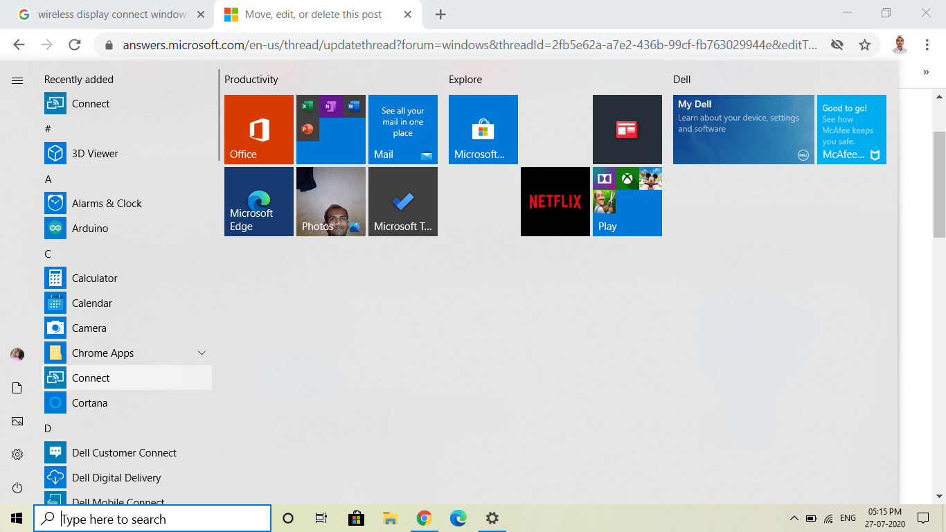Expand the Start menu hamburger

[x=17, y=80]
